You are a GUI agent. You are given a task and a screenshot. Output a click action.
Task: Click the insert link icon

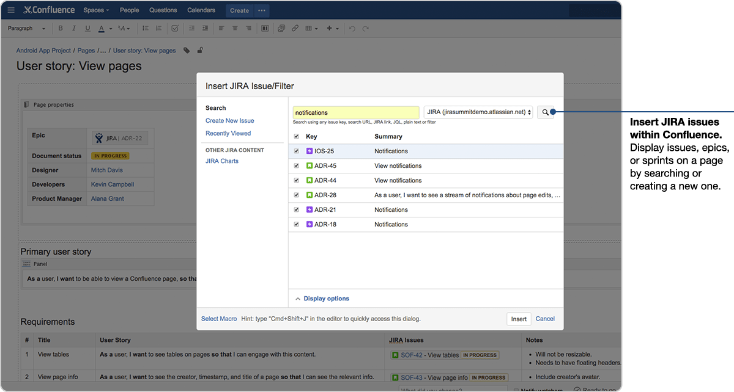point(295,28)
